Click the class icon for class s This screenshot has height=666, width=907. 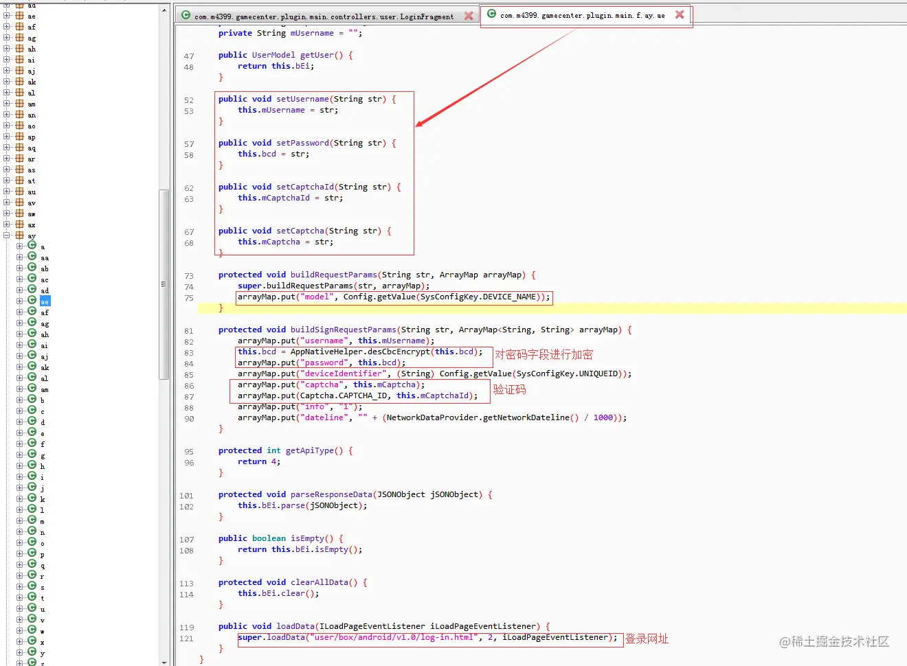pos(32,586)
